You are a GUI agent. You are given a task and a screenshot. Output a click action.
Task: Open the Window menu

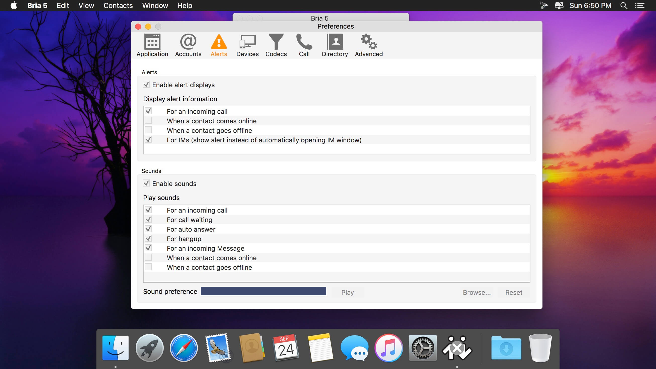(x=155, y=6)
